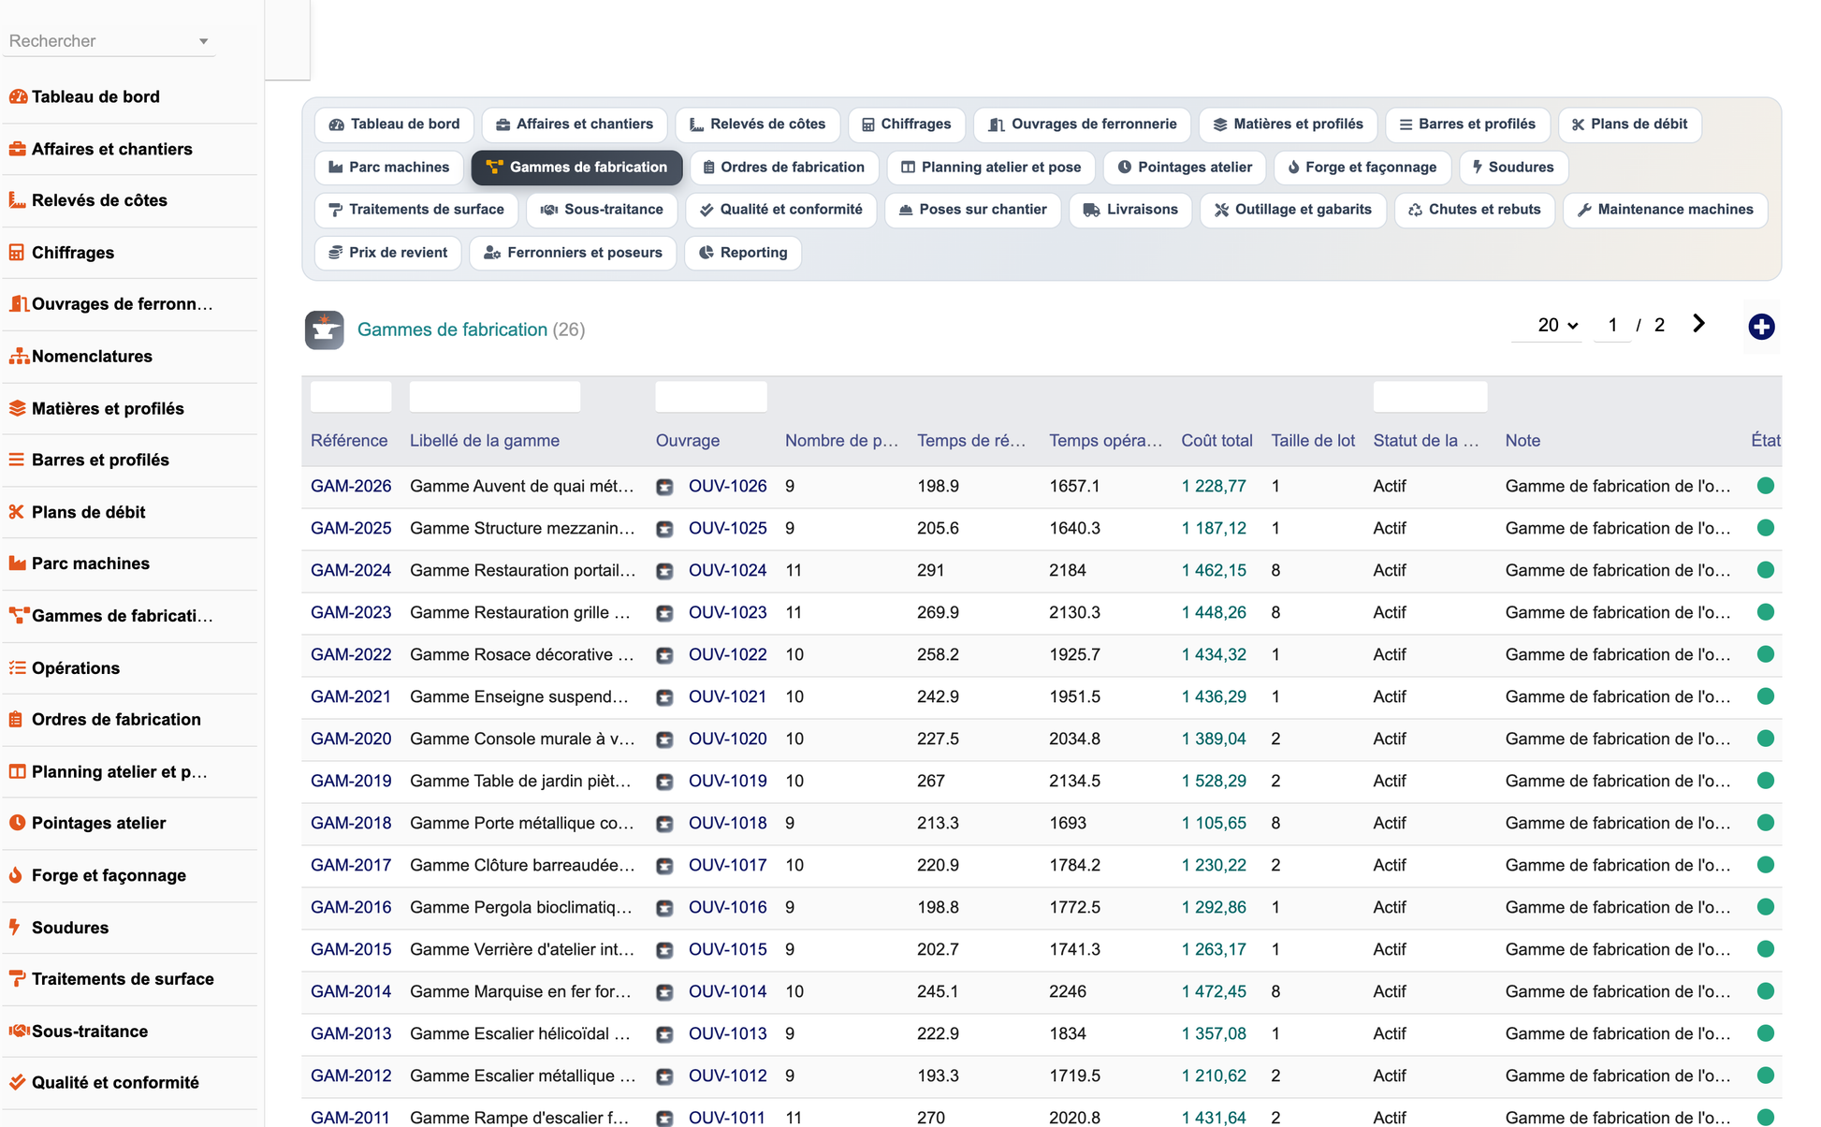Switch to the Plans de débit tab
The height and width of the screenshot is (1127, 1821).
point(1629,124)
